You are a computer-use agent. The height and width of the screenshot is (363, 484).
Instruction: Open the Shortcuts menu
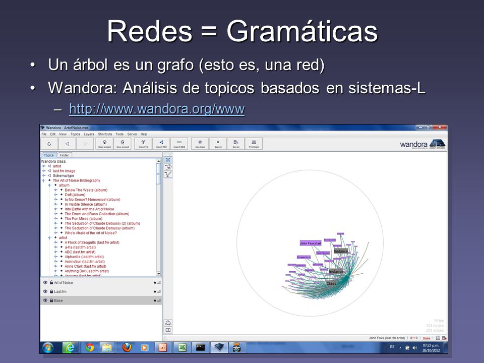[x=105, y=134]
